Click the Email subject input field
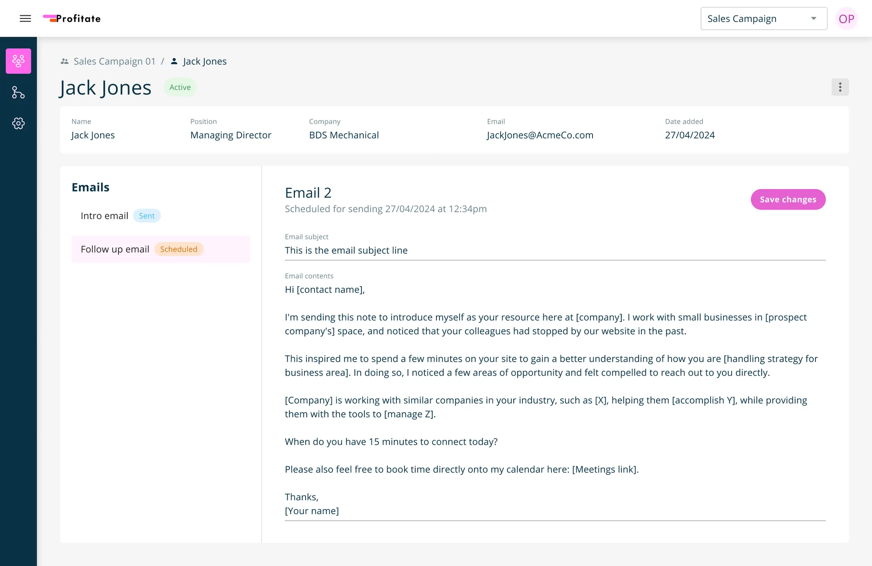Image resolution: width=872 pixels, height=566 pixels. point(555,251)
